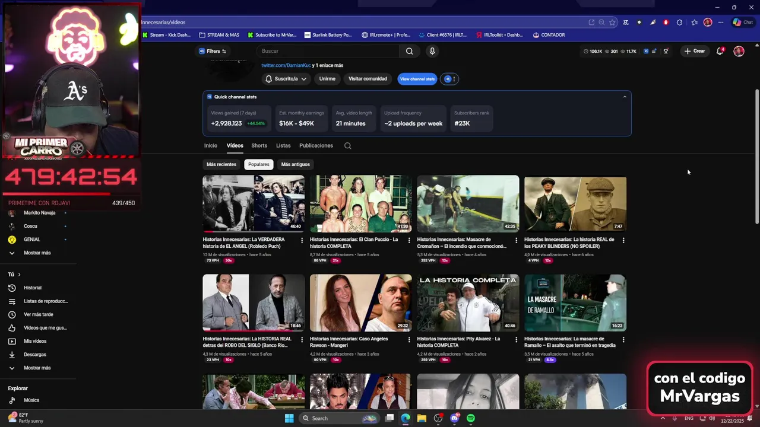760x427 pixels.
Task: Open the YouTube account avatar menu
Action: click(x=739, y=51)
